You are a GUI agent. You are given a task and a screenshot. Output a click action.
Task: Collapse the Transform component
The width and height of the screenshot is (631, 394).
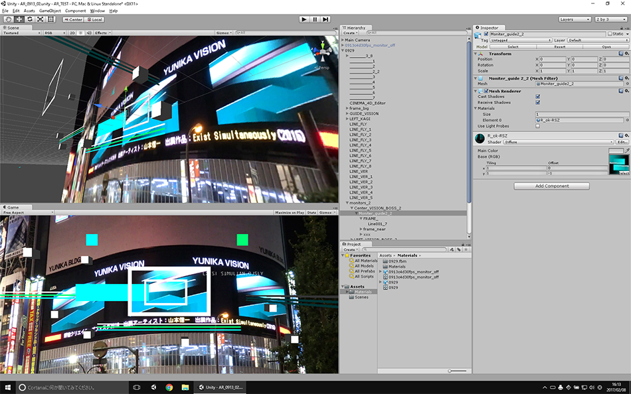[x=476, y=54]
